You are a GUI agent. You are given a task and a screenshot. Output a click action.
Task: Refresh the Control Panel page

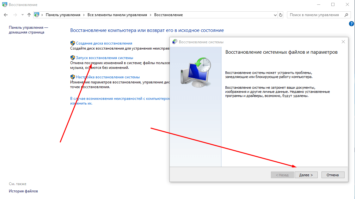pos(281,15)
